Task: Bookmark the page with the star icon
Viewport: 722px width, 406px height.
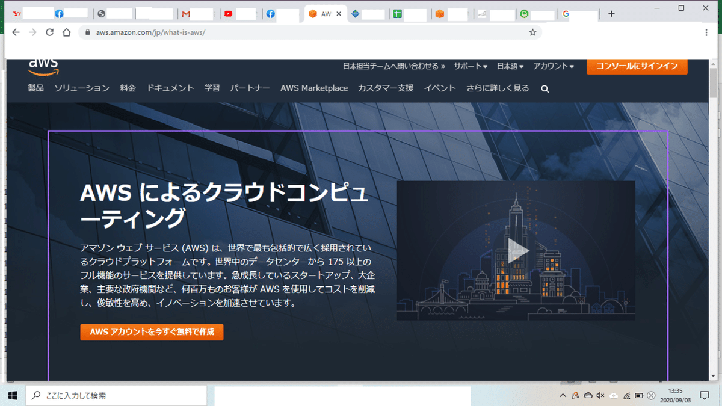Action: tap(532, 32)
